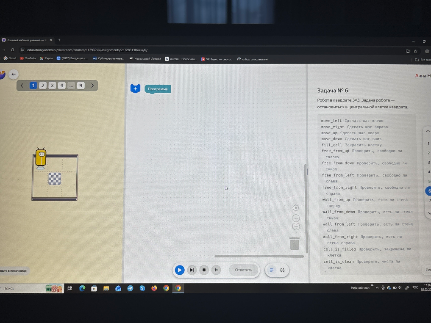This screenshot has height=323, width=431.
Task: Open the VK Видео bookmark
Action: tap(217, 59)
